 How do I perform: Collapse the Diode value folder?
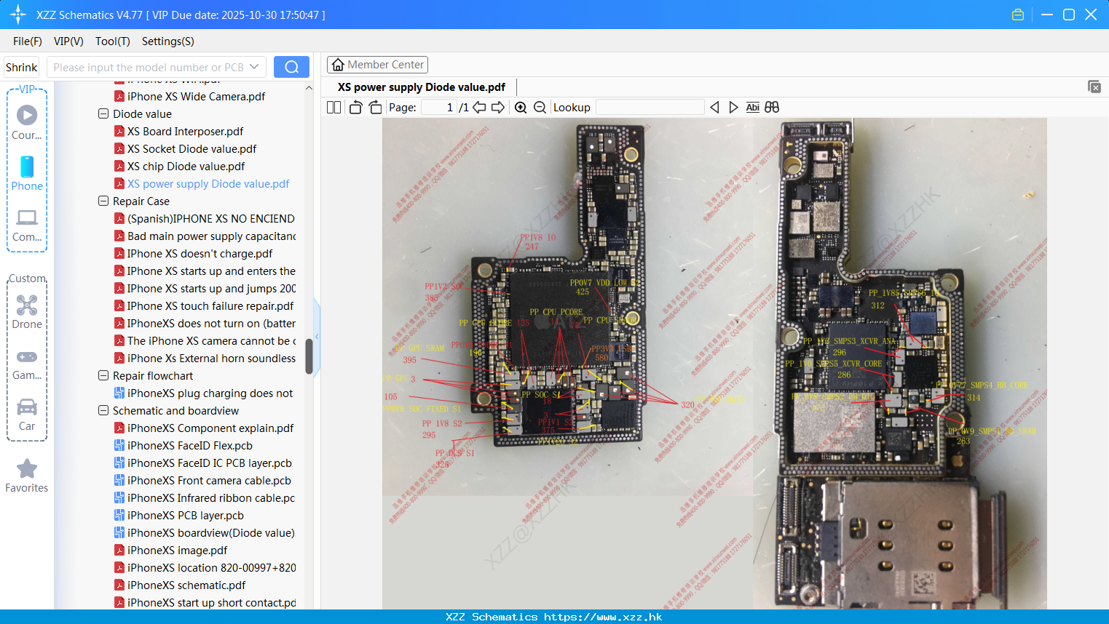(x=103, y=113)
